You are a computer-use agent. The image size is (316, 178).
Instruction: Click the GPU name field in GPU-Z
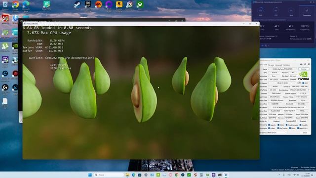(282, 69)
